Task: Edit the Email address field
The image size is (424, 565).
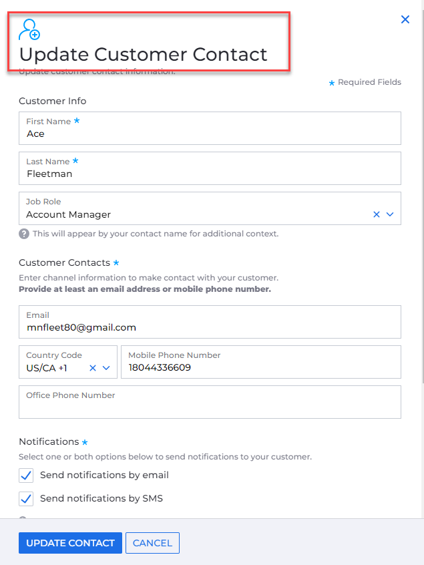Action: pyautogui.click(x=210, y=327)
